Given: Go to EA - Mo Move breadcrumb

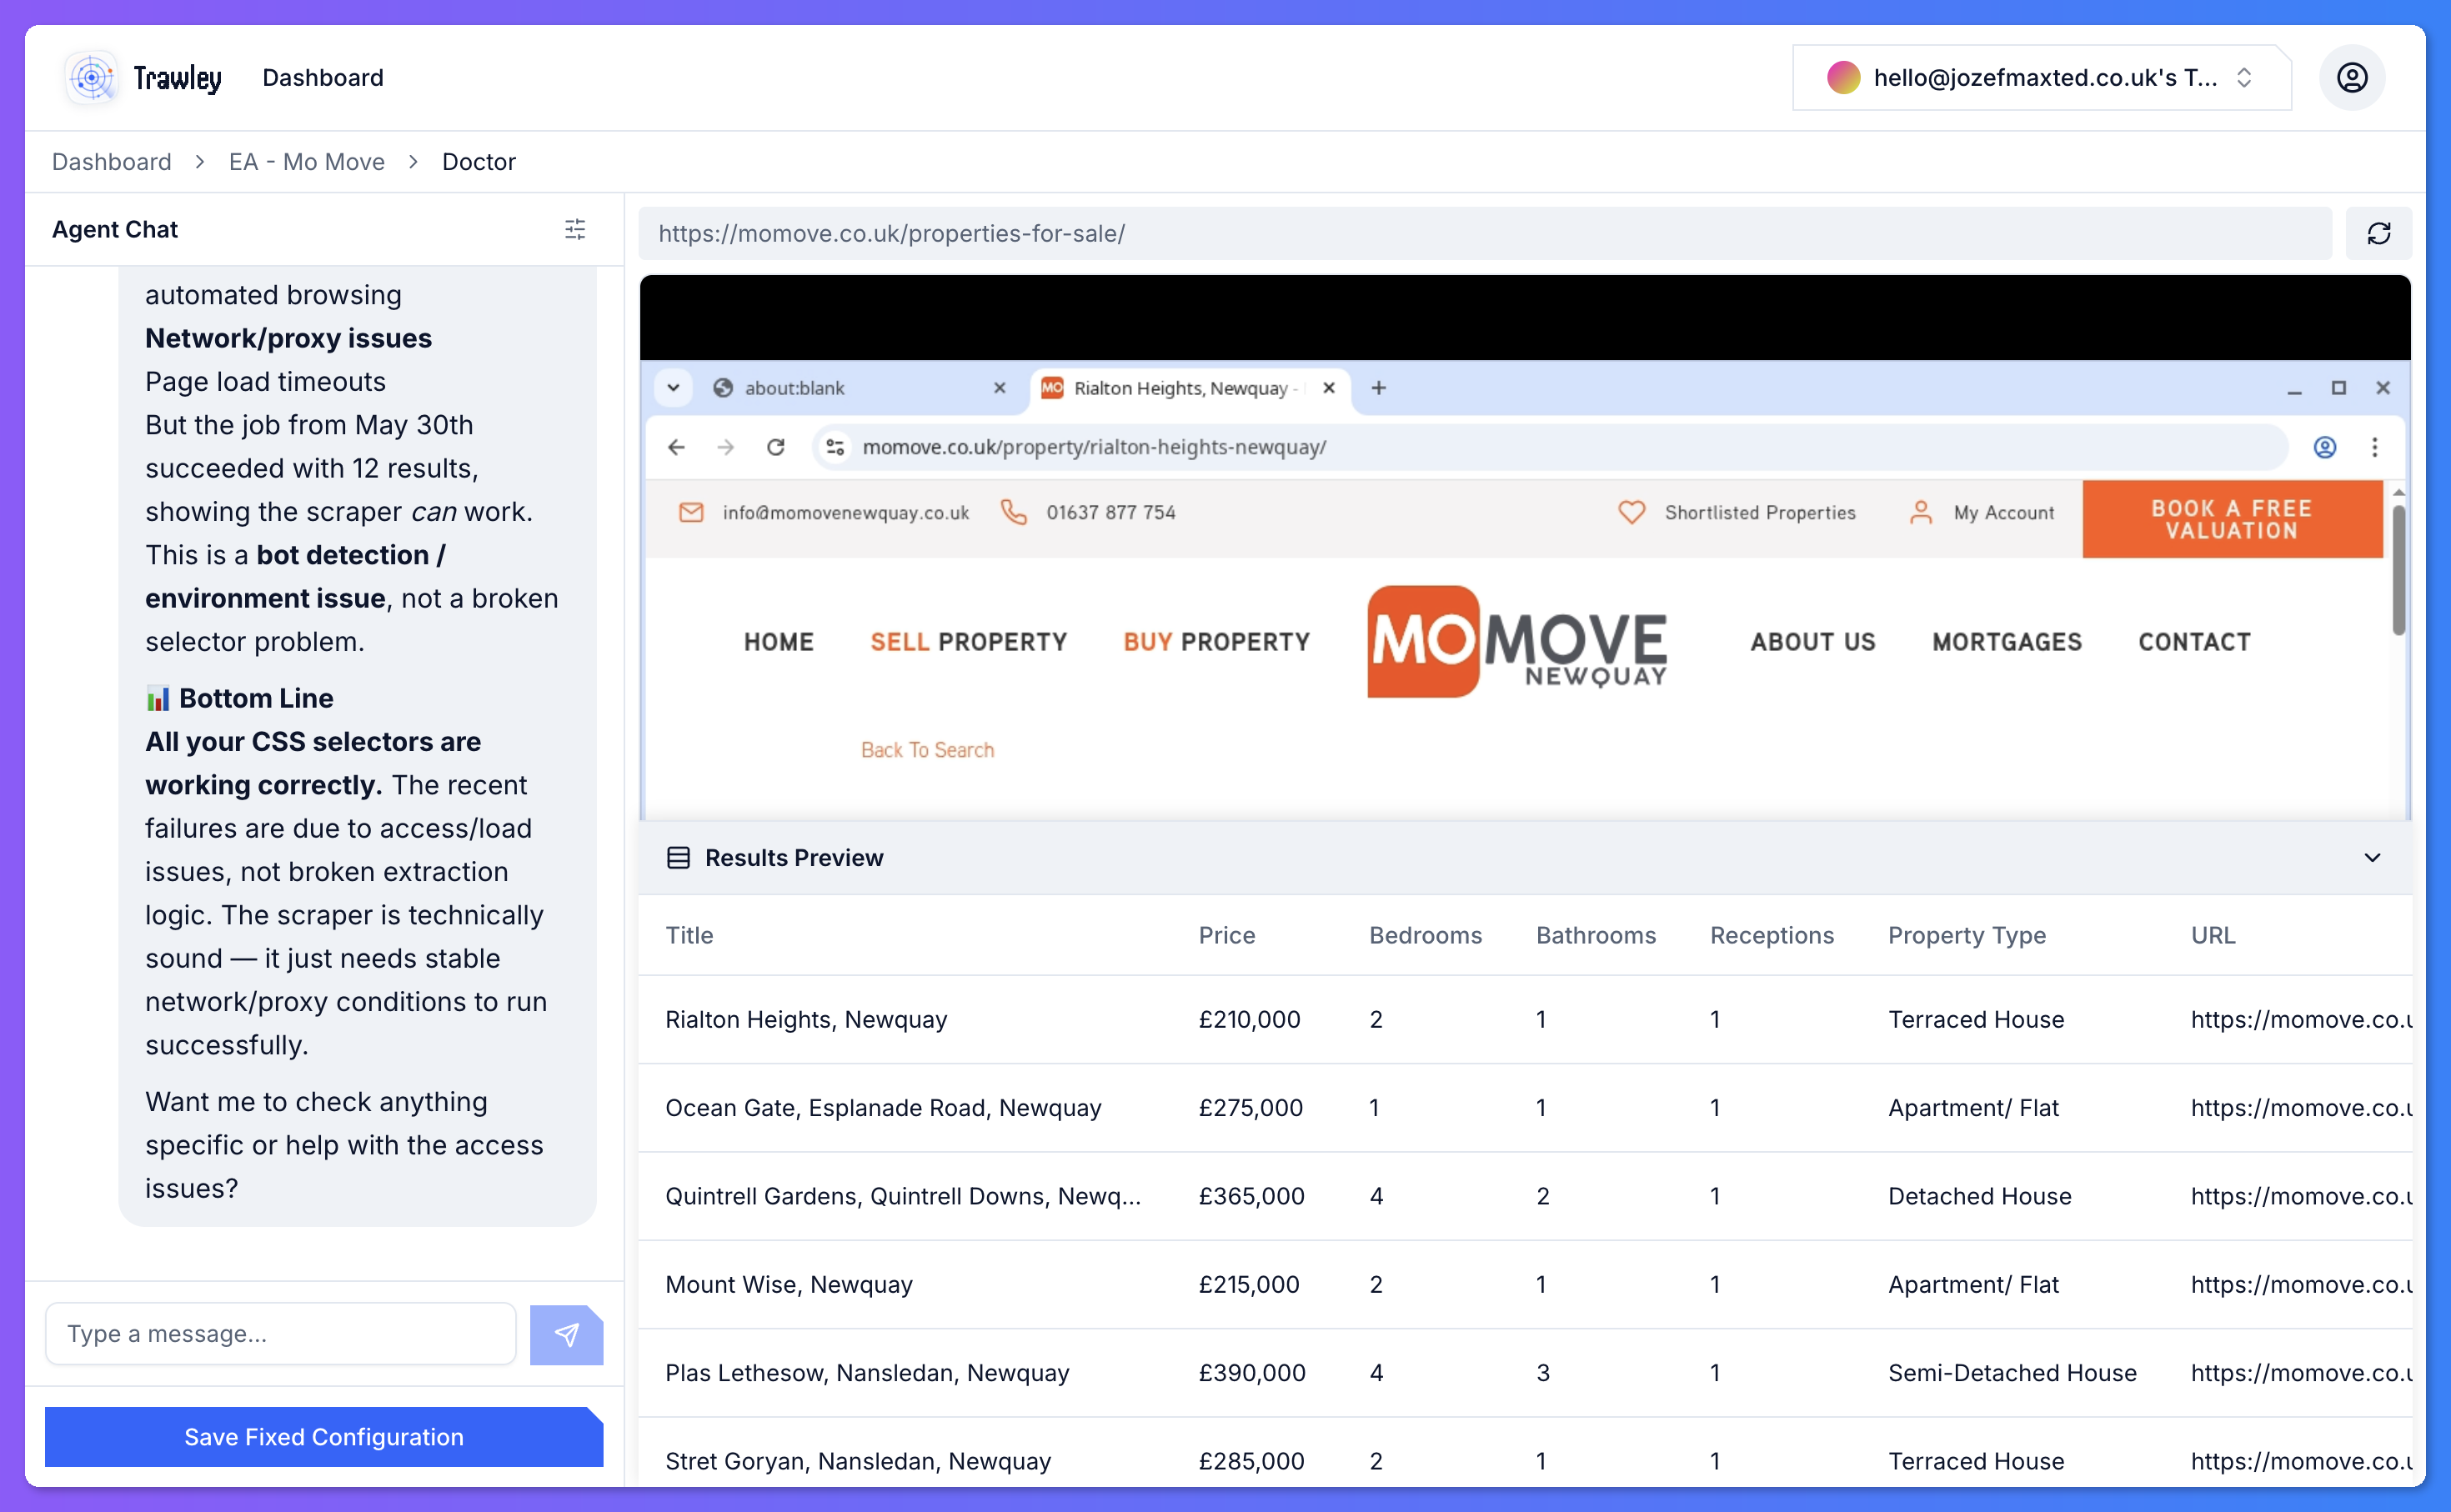Looking at the screenshot, I should tap(307, 162).
